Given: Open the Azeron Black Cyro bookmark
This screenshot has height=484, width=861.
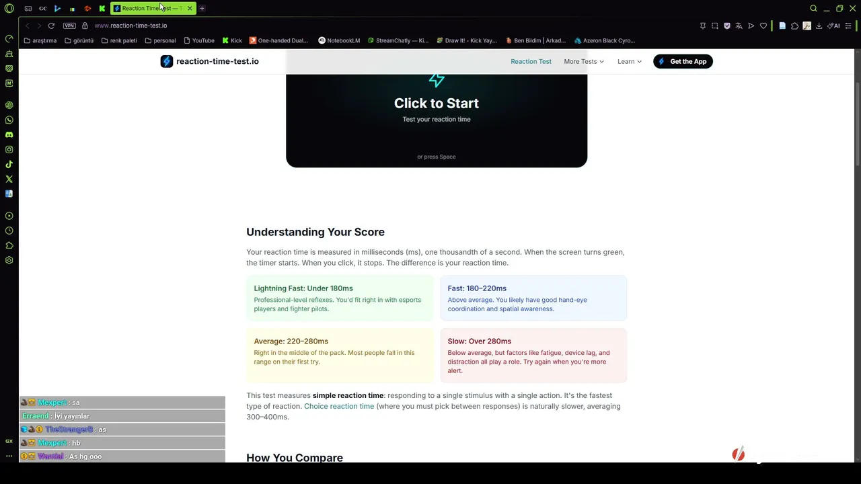Looking at the screenshot, I should (605, 40).
